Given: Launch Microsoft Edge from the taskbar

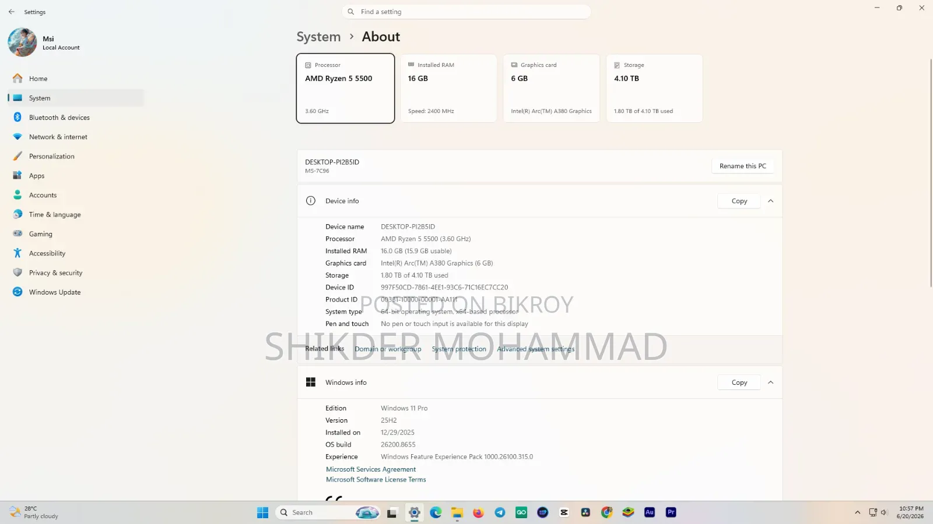Looking at the screenshot, I should [436, 512].
